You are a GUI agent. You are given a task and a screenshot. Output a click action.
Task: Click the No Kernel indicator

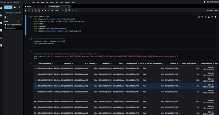tap(210, 11)
